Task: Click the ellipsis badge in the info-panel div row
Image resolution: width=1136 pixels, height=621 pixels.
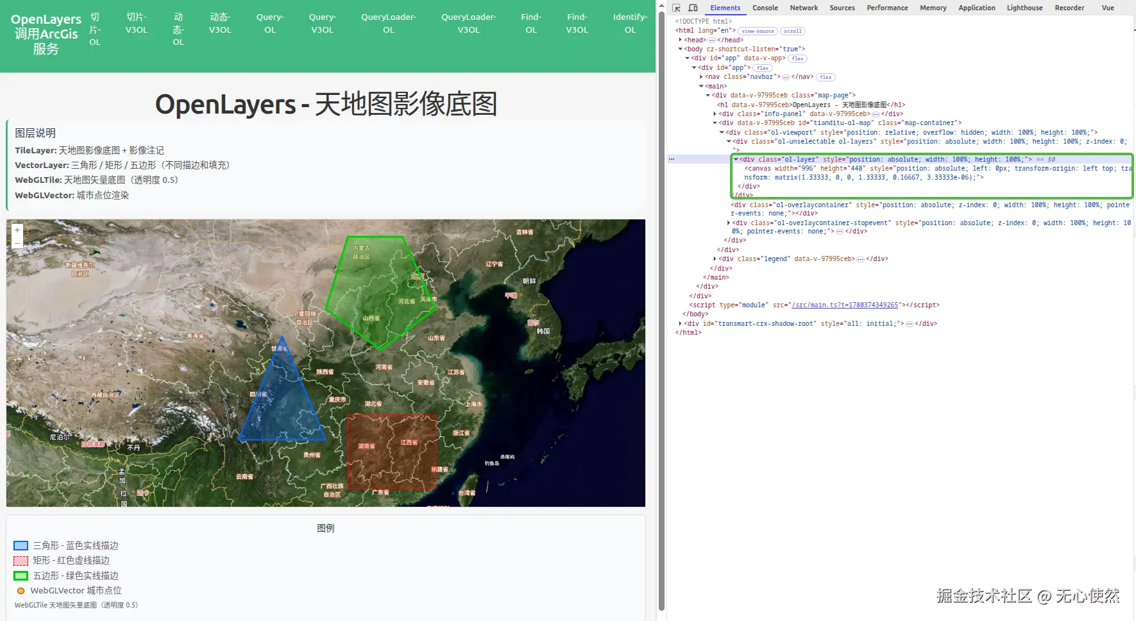Action: [x=876, y=114]
